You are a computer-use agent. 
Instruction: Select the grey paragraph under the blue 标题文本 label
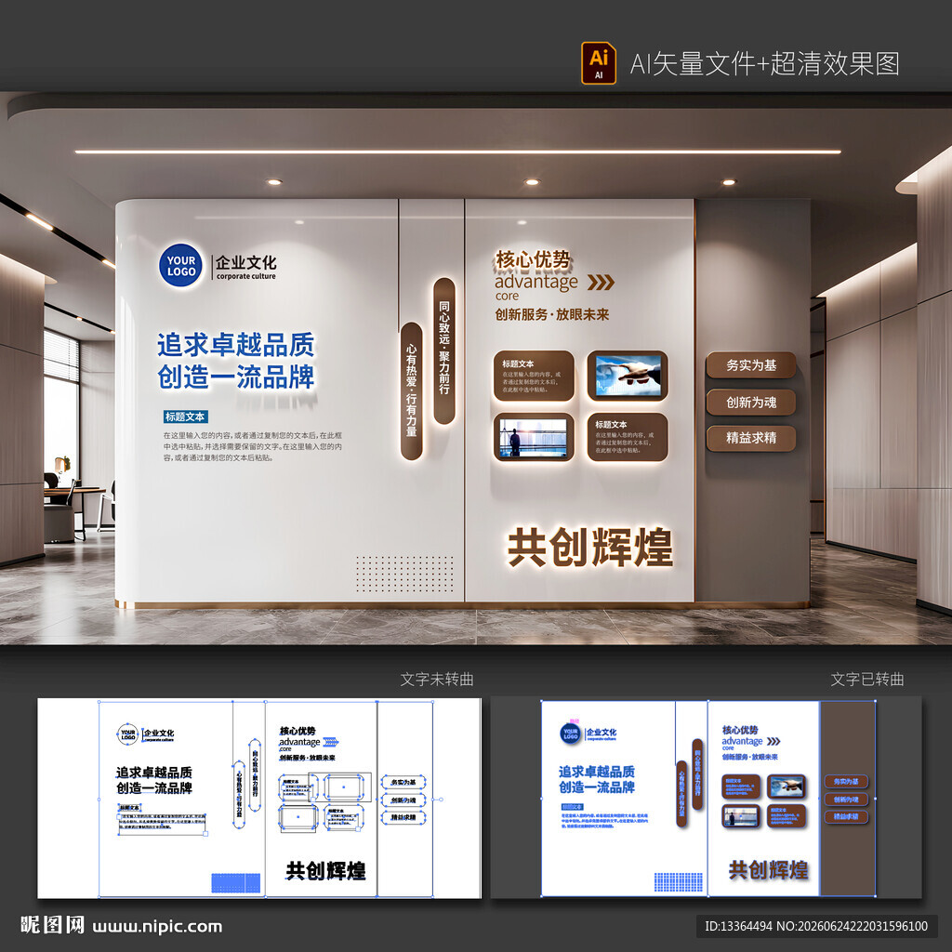click(253, 446)
